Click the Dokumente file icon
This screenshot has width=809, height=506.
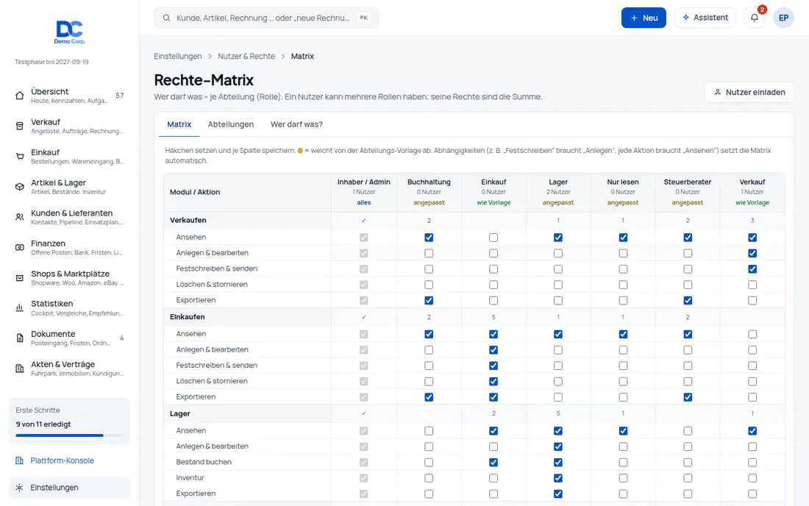(20, 338)
